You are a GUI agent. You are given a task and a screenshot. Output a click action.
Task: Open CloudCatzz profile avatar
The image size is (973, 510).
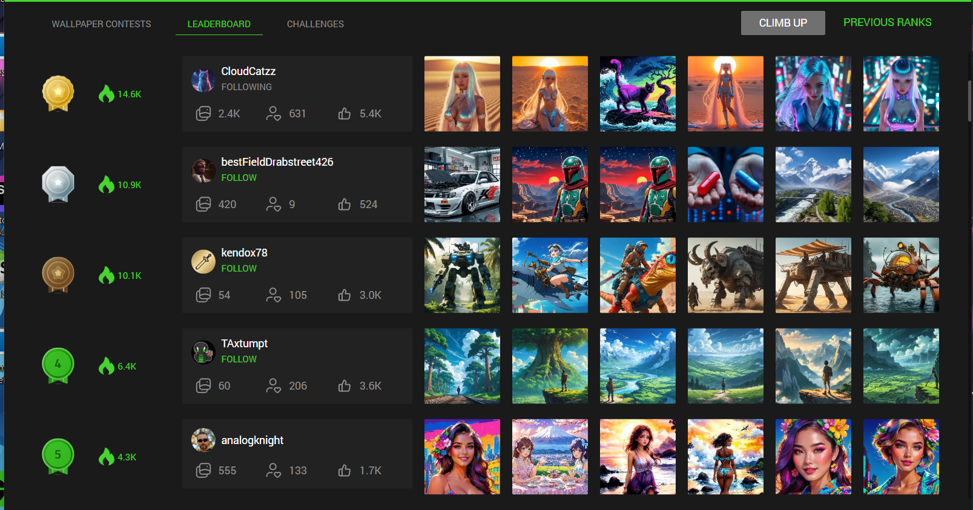click(x=203, y=80)
